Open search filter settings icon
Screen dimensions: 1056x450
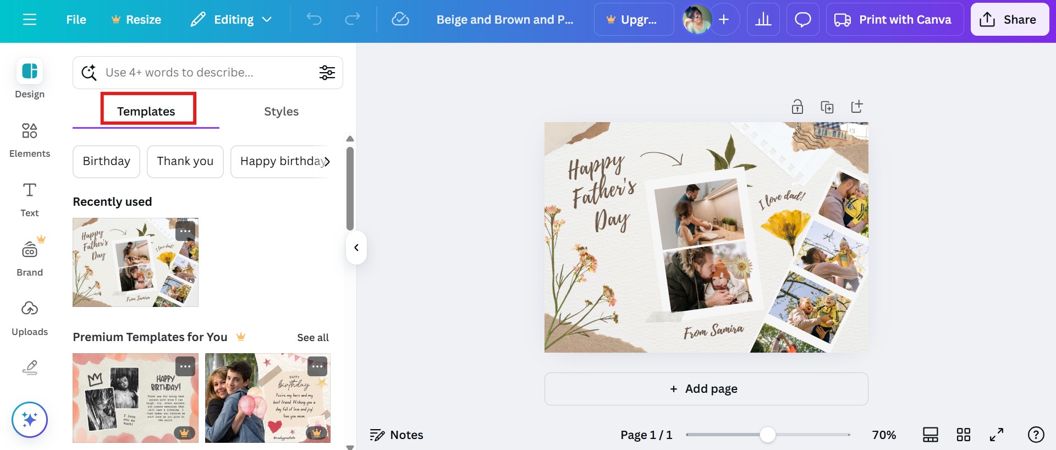coord(327,73)
